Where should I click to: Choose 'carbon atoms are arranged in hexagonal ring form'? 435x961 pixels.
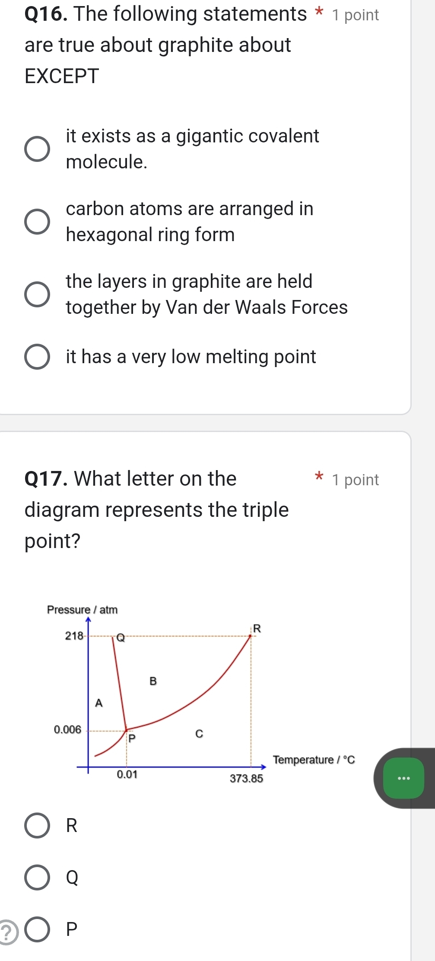(x=37, y=222)
